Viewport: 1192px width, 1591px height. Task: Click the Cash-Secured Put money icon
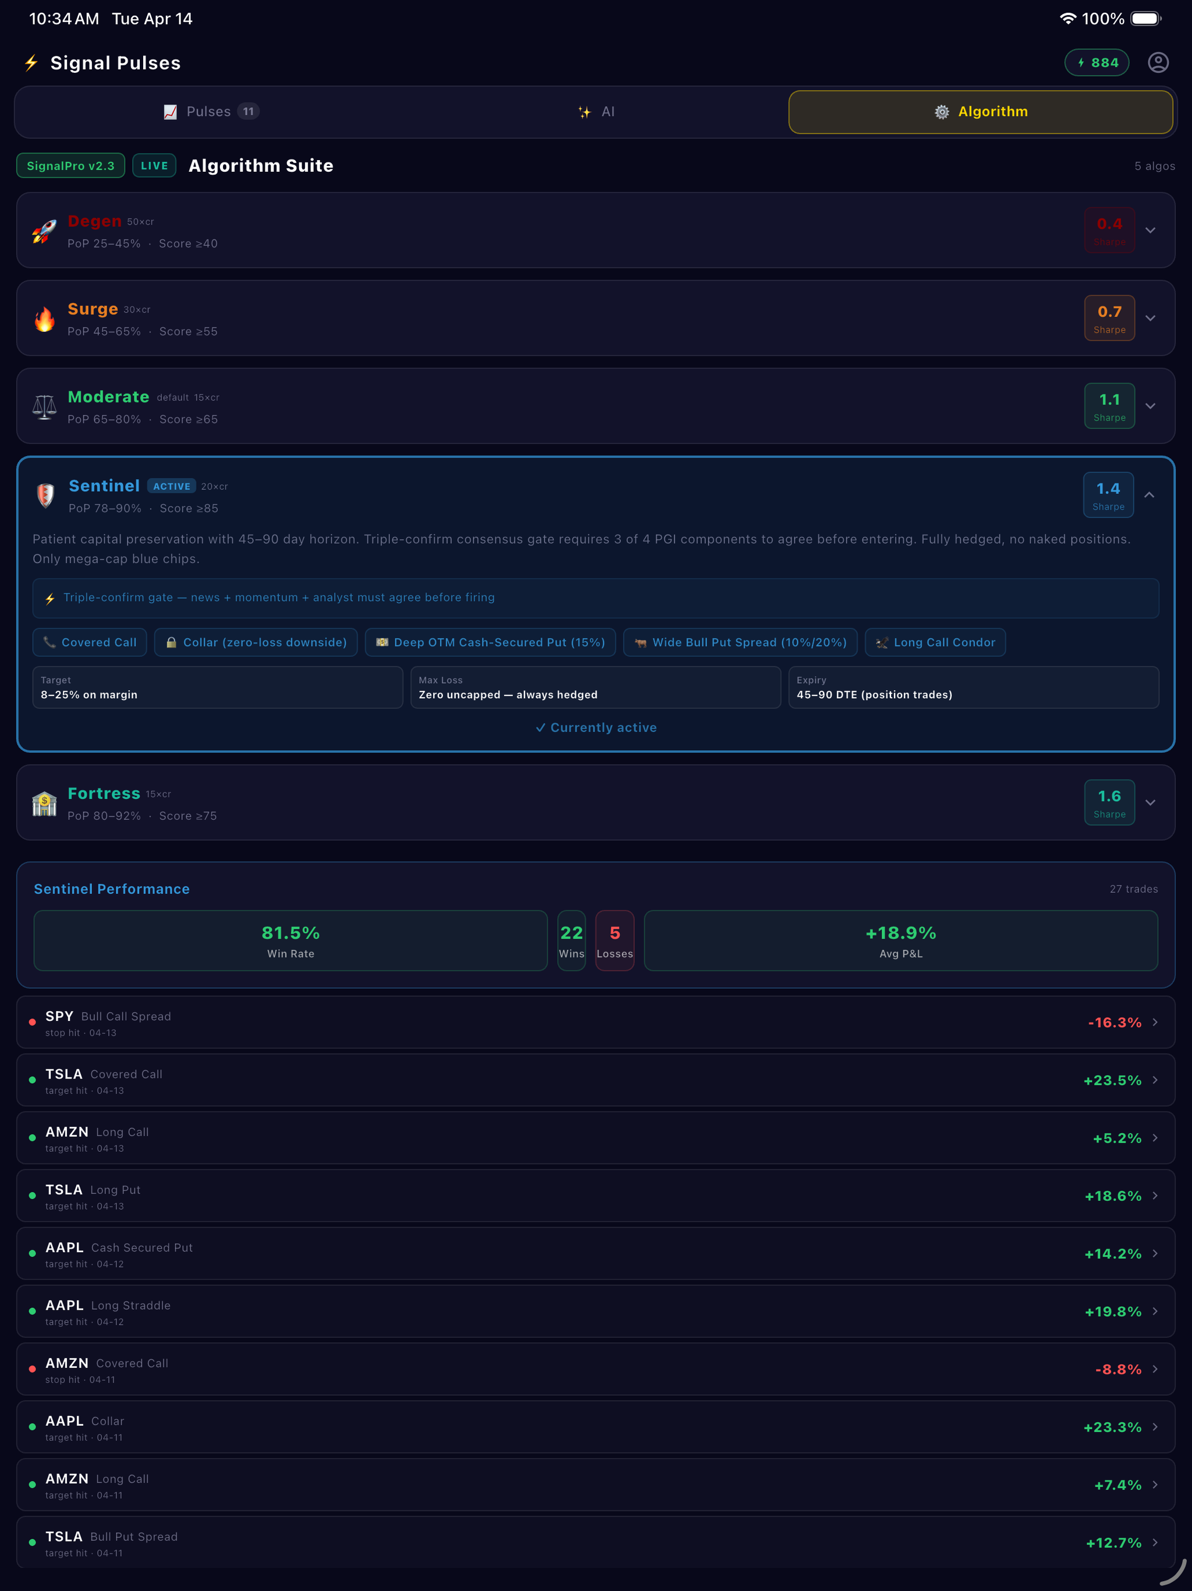(x=382, y=642)
